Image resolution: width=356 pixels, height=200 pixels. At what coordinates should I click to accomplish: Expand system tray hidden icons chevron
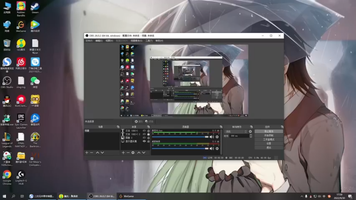(302, 196)
